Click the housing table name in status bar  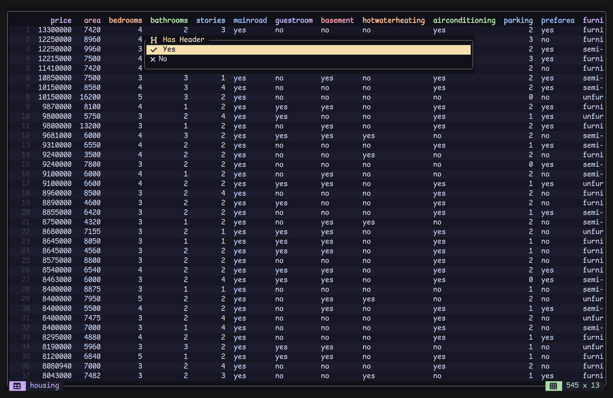tap(44, 385)
